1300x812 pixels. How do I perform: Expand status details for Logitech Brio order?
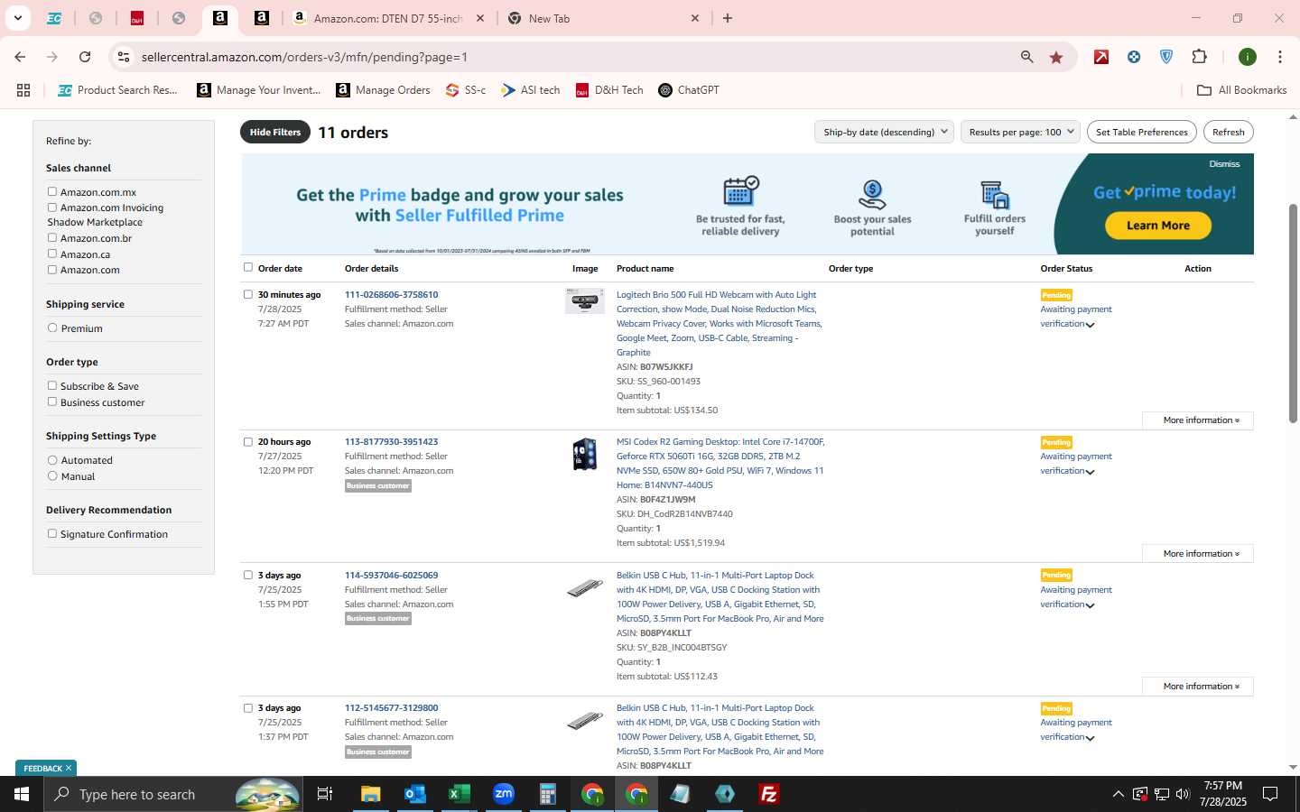(1090, 325)
